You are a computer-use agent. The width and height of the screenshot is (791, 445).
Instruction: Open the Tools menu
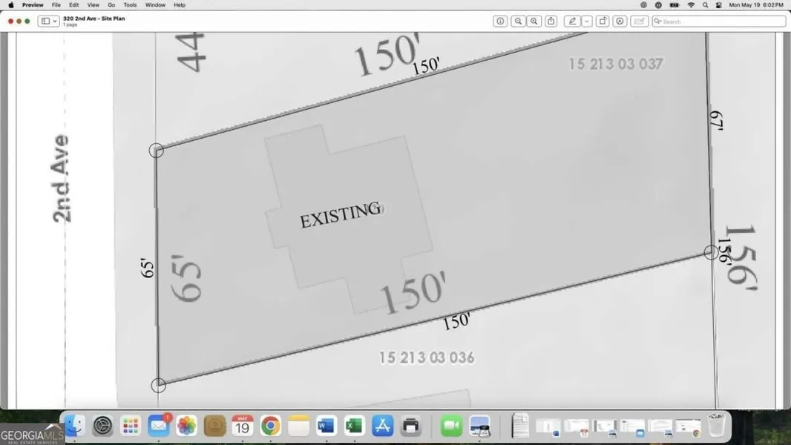[x=130, y=5]
